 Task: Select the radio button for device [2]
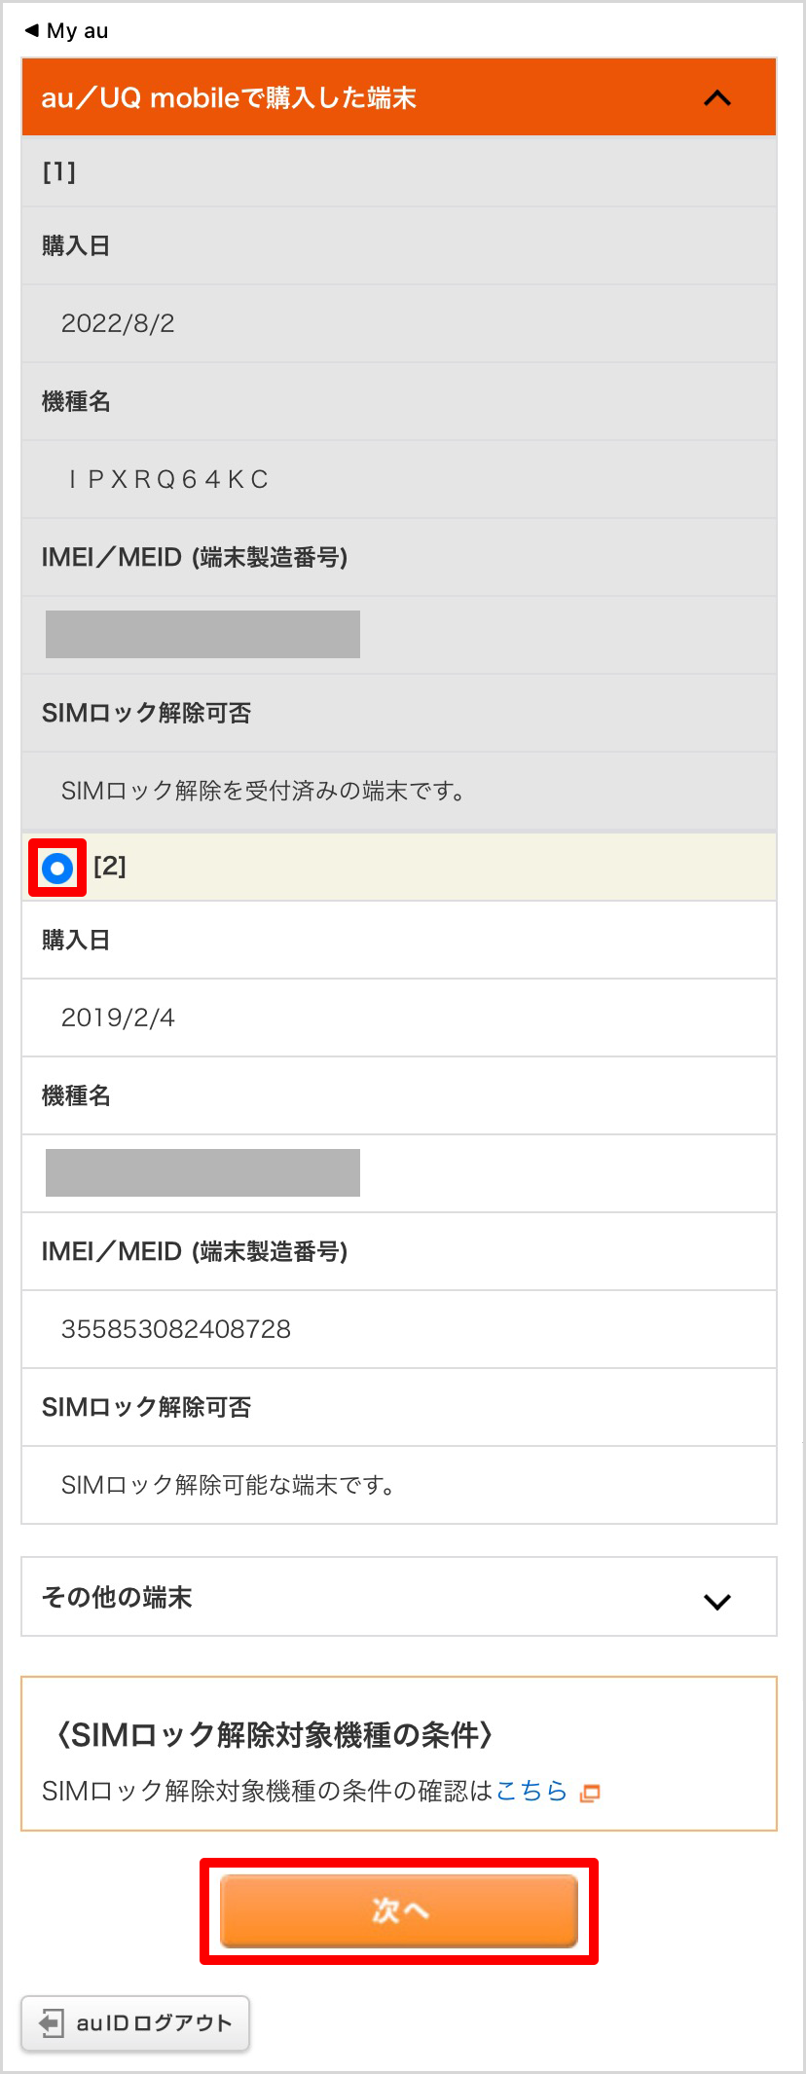[57, 868]
